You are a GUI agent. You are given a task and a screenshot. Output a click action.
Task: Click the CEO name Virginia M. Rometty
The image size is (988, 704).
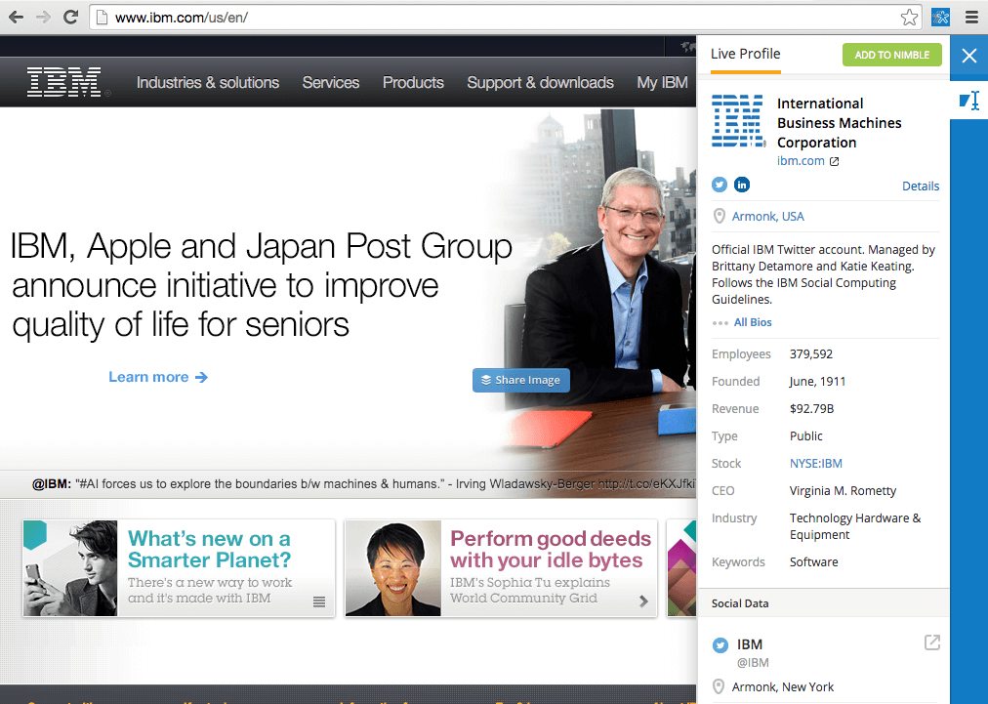click(x=843, y=490)
